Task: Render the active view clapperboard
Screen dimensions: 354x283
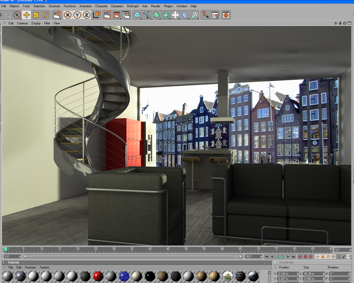Action: coord(107,15)
